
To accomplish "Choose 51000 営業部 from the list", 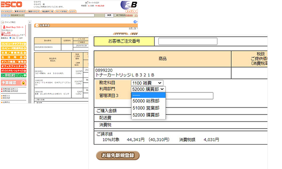I will pyautogui.click(x=149, y=108).
